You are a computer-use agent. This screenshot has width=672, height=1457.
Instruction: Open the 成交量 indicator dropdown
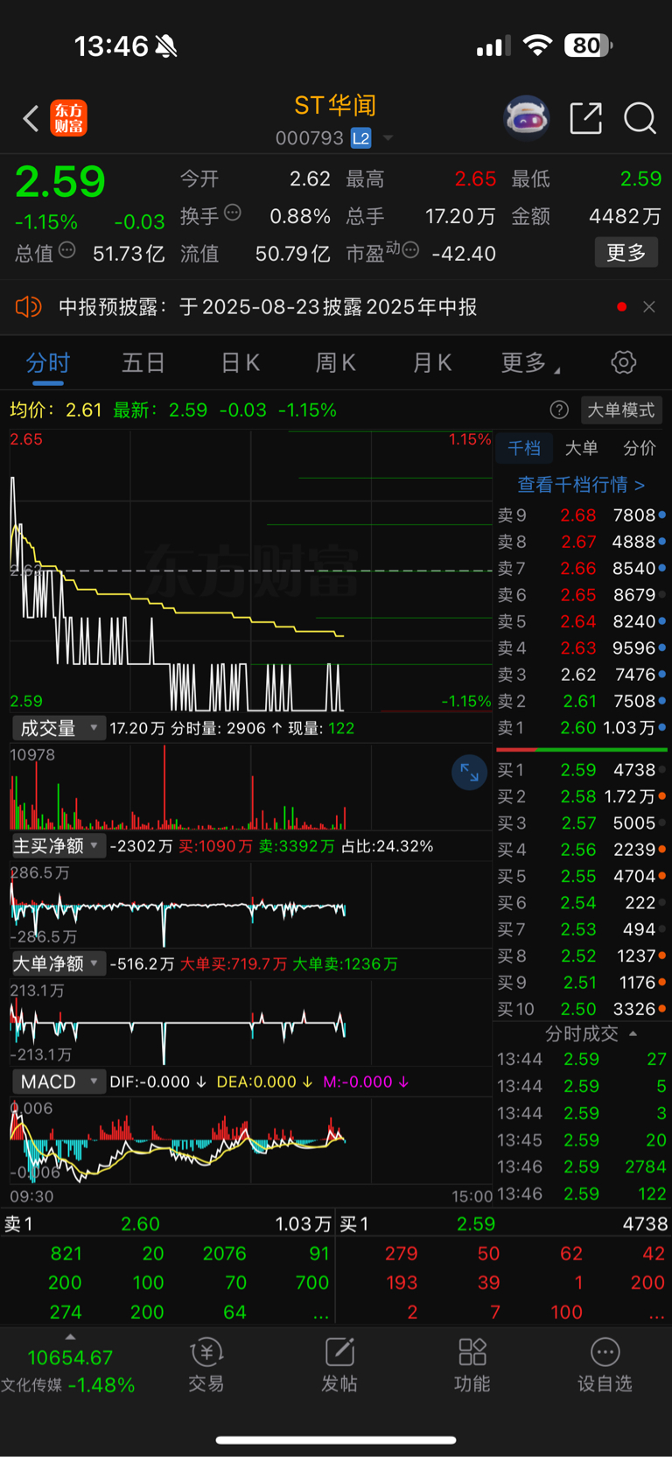[59, 728]
